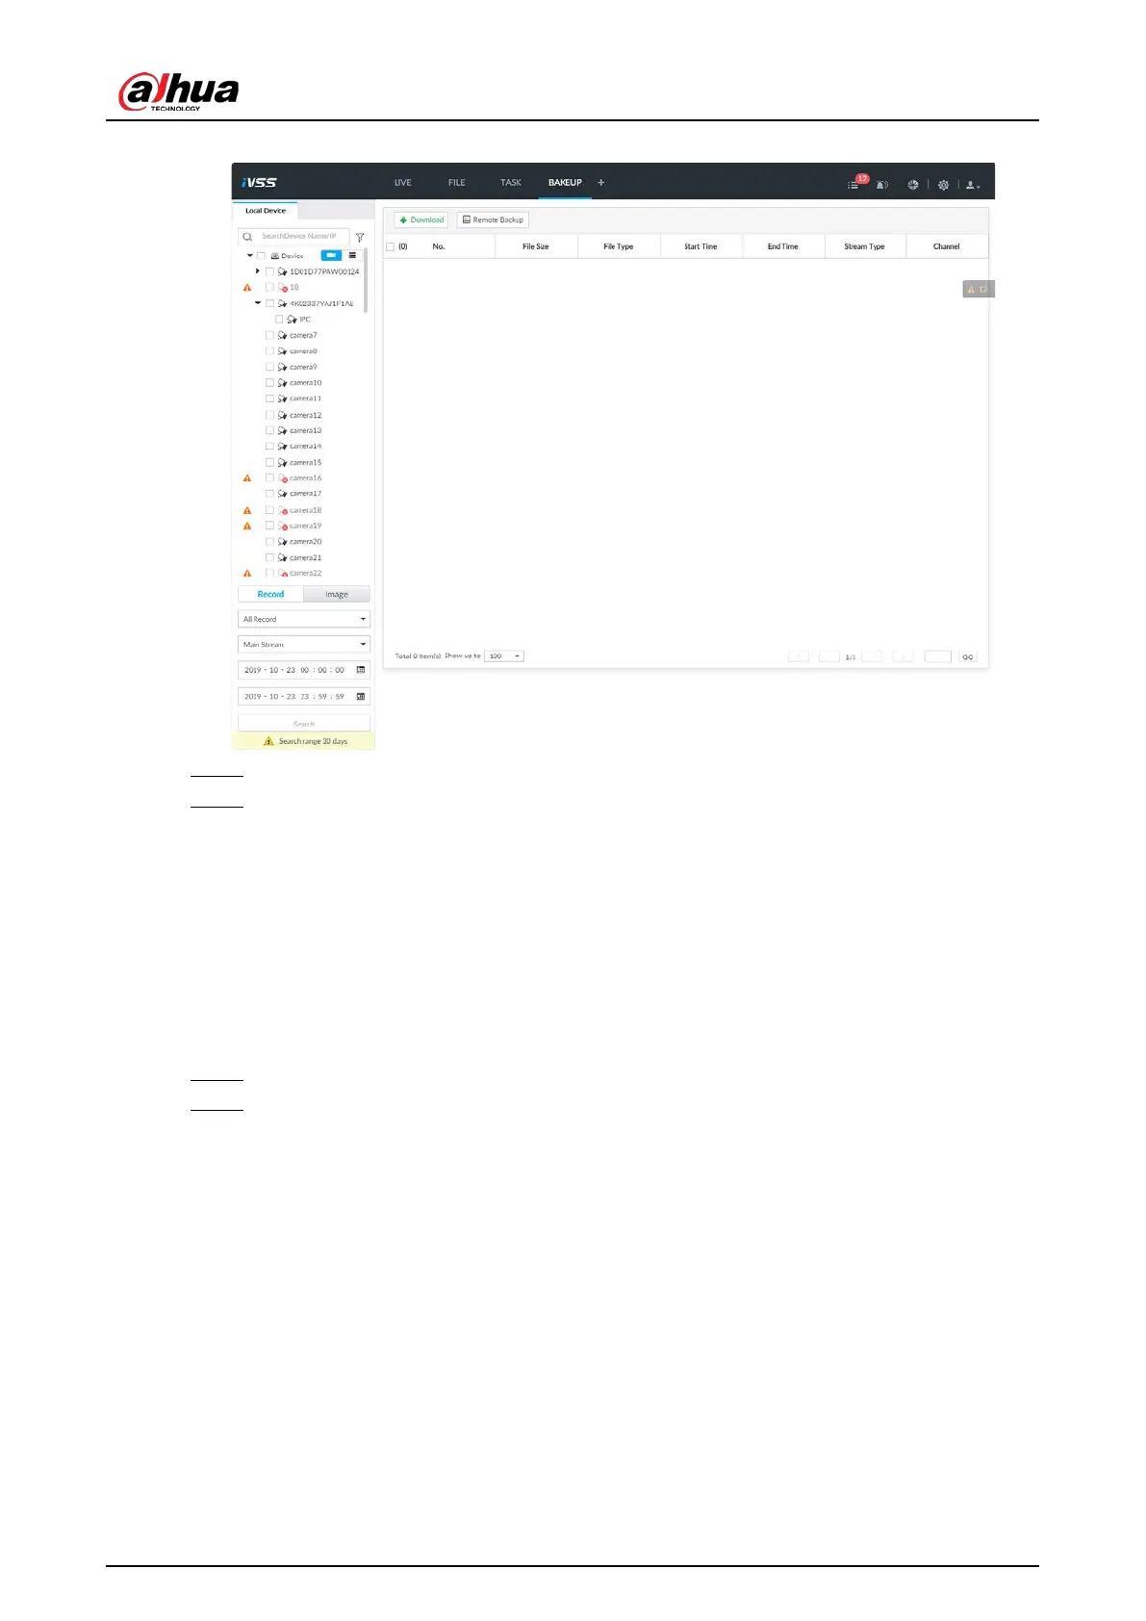Select camera21 in the device tree

[306, 557]
